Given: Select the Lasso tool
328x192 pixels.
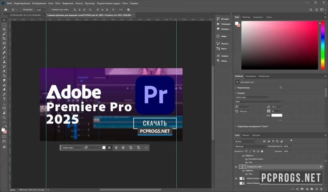Looking at the screenshot, I should point(4,29).
